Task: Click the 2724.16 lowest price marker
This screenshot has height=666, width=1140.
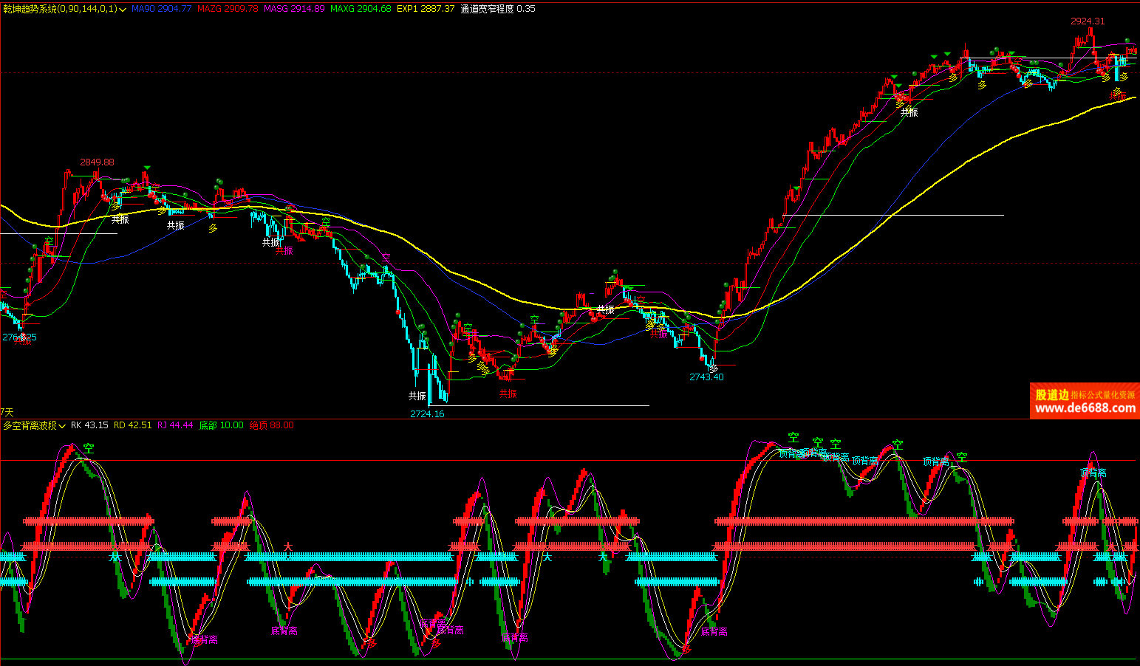Action: coord(427,414)
